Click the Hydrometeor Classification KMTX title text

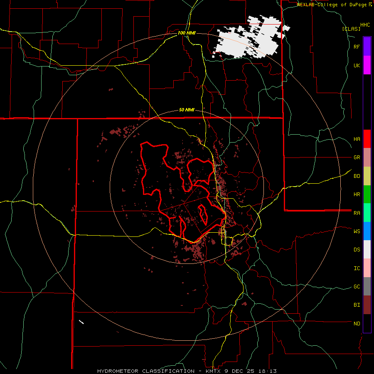click(187, 371)
